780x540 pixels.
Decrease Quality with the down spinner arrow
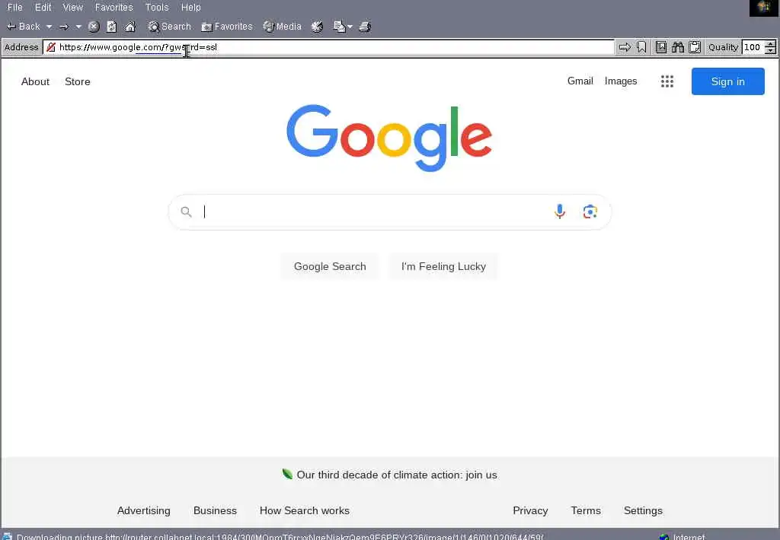[x=770, y=51]
